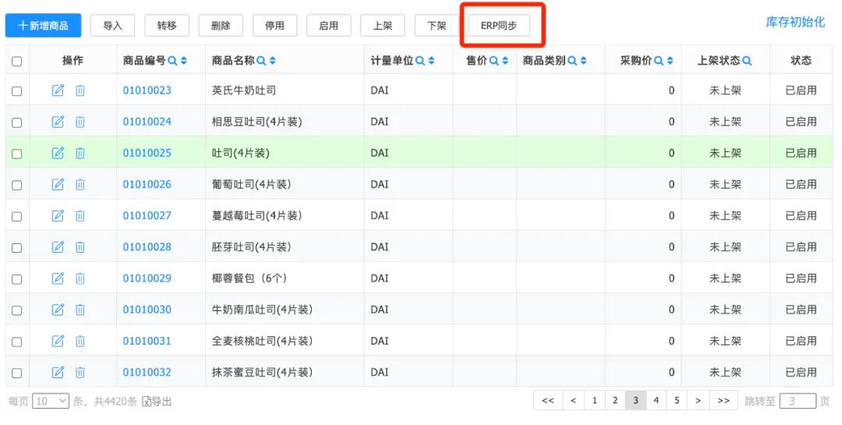Toggle select-all checkbox in table header
The width and height of the screenshot is (842, 425).
pyautogui.click(x=16, y=62)
